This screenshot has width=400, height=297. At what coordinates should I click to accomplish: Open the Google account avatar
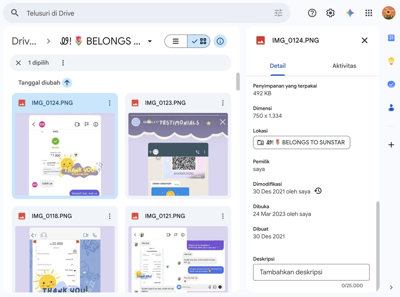389,13
